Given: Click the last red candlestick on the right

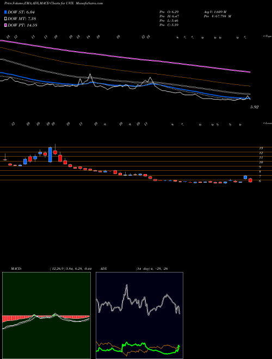Looking at the screenshot, I should pos(250,181).
